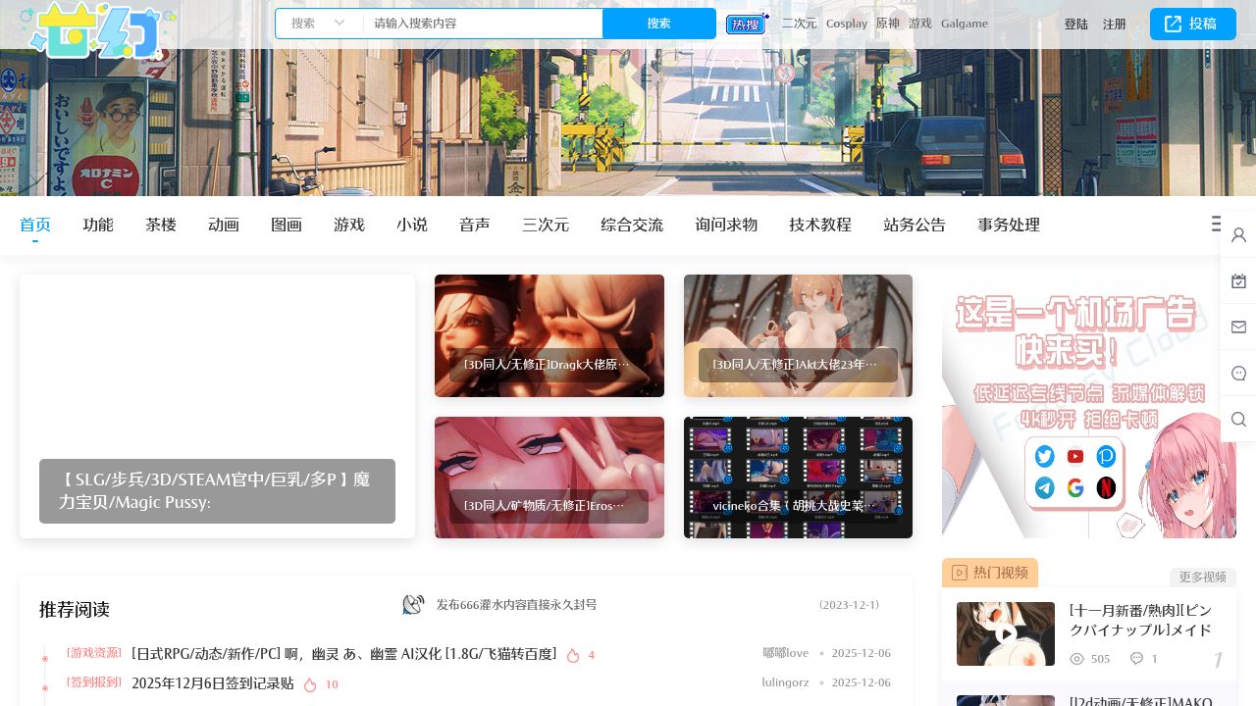Viewport: 1256px width, 706px height.
Task: Open the 技术教程 navigation tab
Action: pyautogui.click(x=820, y=225)
